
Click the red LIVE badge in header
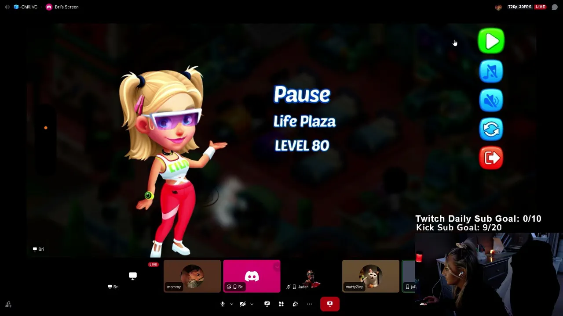(540, 7)
